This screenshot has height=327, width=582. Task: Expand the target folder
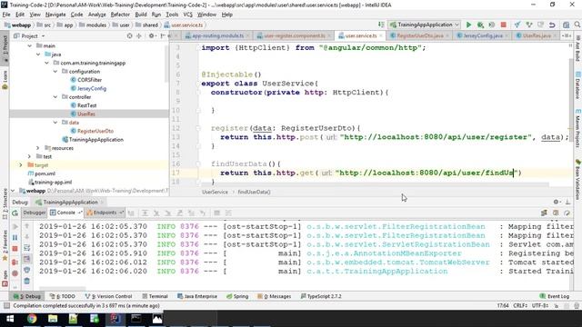pyautogui.click(x=21, y=165)
